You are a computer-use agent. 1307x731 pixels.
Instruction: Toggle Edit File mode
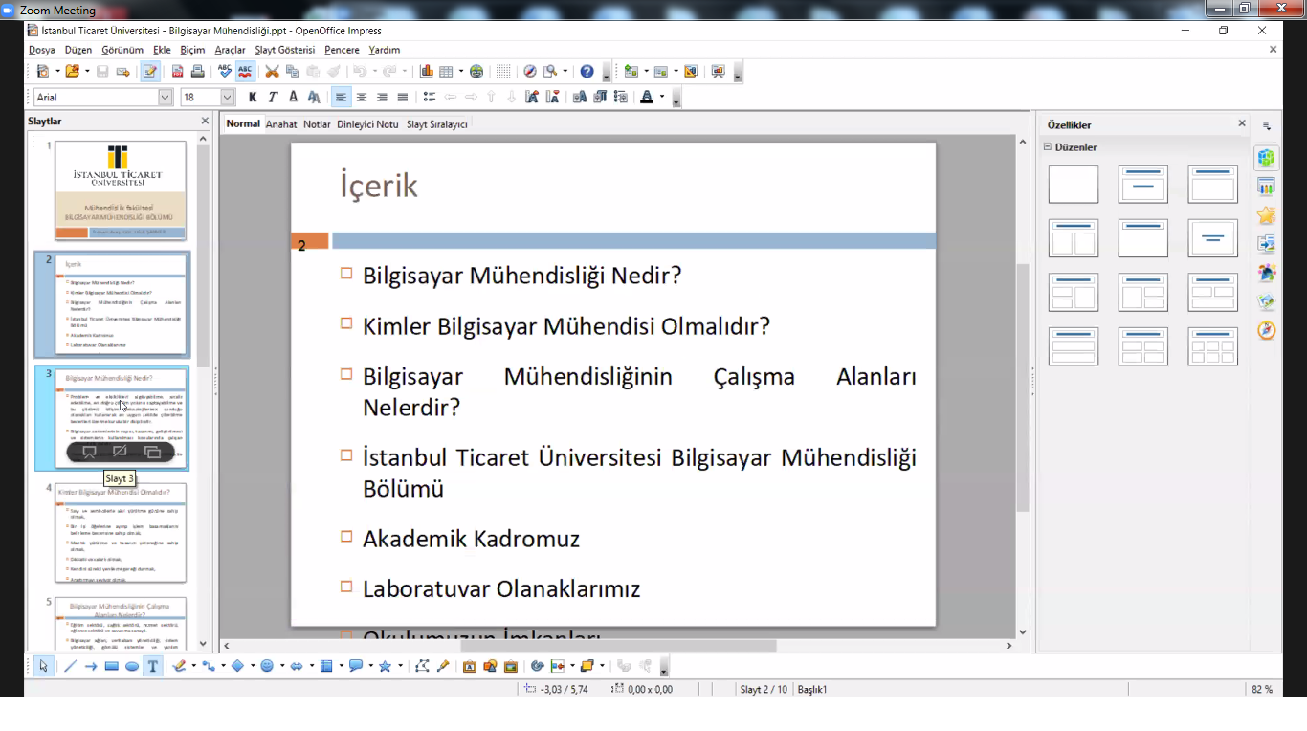[150, 72]
